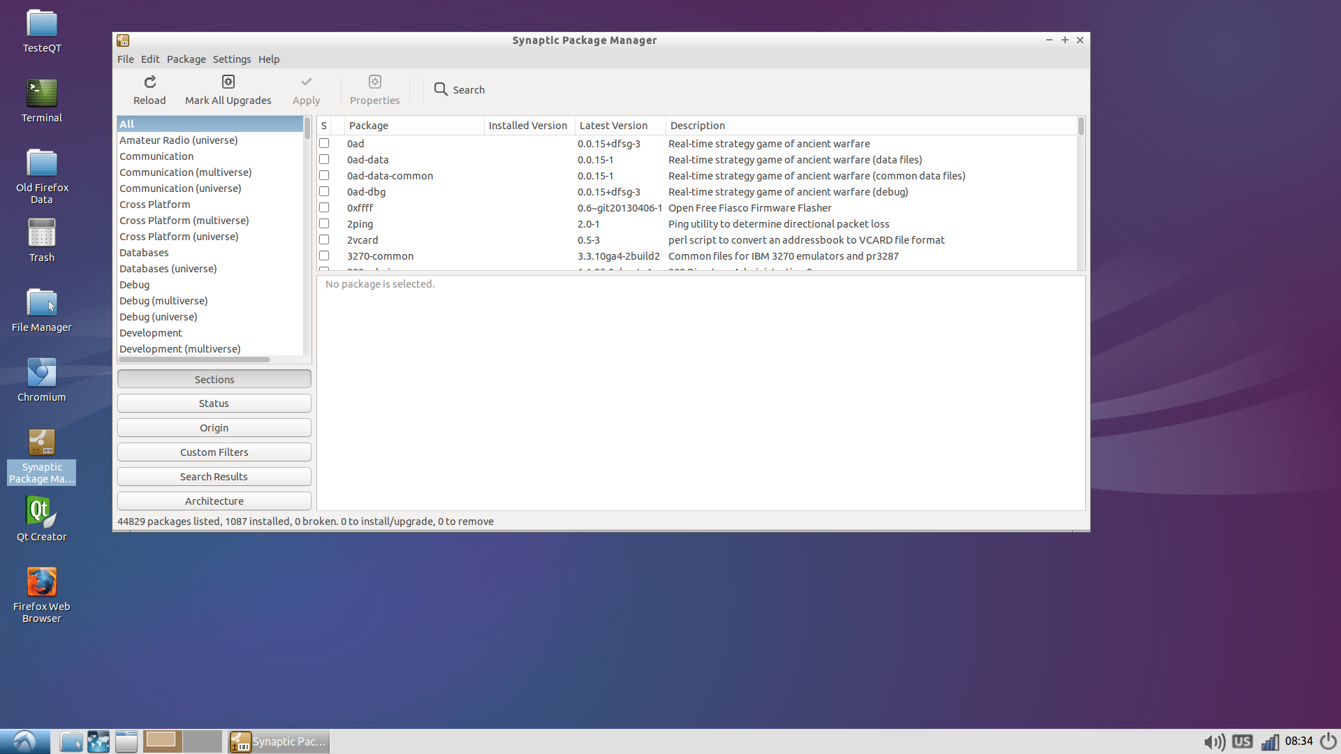Tick the 3270-common package checkbox
Image resolution: width=1341 pixels, height=754 pixels.
coord(324,256)
